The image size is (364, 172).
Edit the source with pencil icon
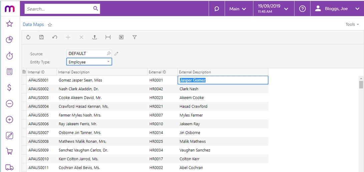(x=116, y=54)
